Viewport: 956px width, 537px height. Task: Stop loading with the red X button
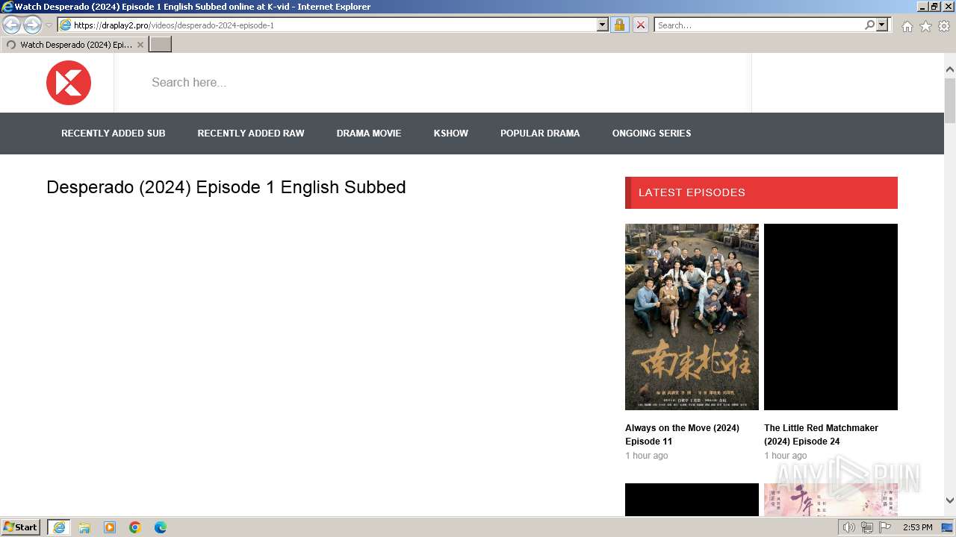tap(640, 25)
